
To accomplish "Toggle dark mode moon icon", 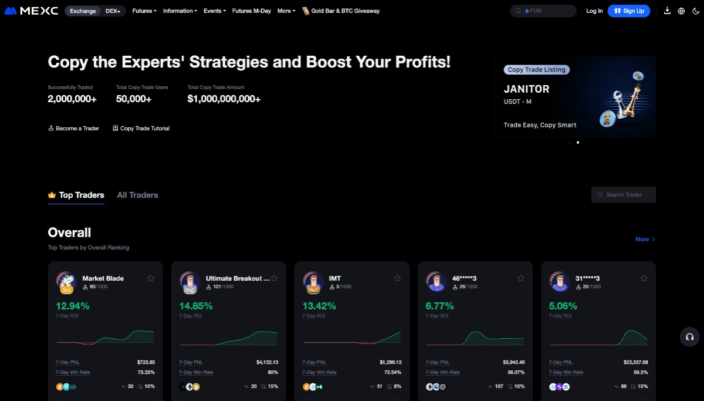I will point(695,11).
